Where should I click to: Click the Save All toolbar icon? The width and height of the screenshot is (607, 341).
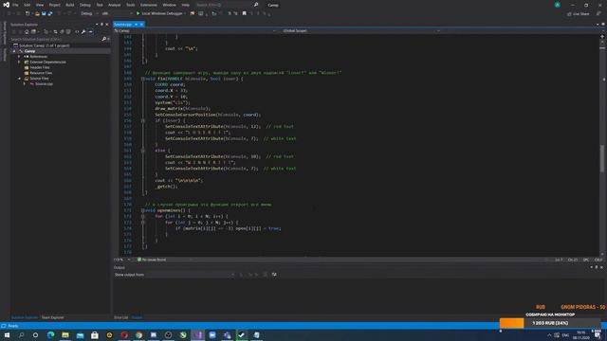coord(50,13)
